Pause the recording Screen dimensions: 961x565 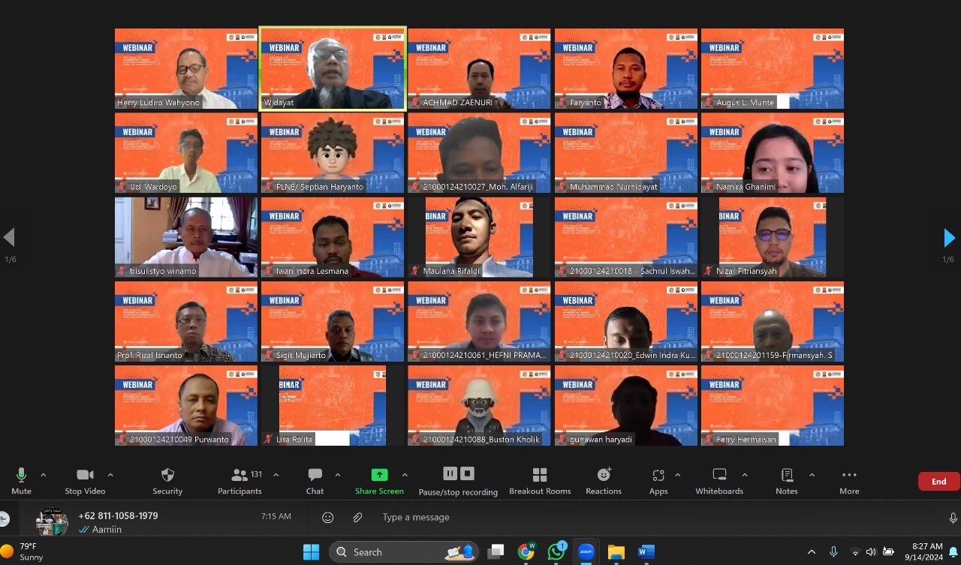click(x=450, y=473)
